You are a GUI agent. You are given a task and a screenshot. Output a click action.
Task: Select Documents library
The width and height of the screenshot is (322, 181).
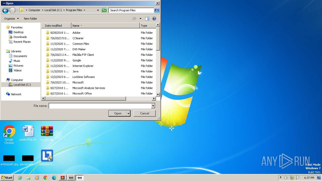[x=20, y=56]
